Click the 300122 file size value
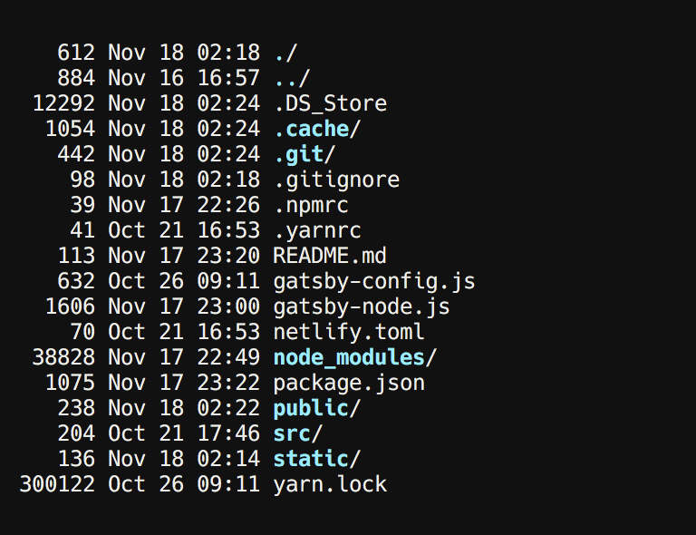 (x=57, y=484)
